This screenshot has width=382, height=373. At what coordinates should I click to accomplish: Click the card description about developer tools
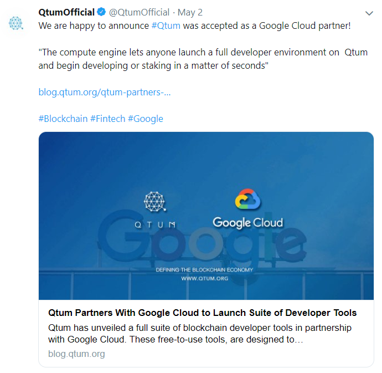coord(199,334)
